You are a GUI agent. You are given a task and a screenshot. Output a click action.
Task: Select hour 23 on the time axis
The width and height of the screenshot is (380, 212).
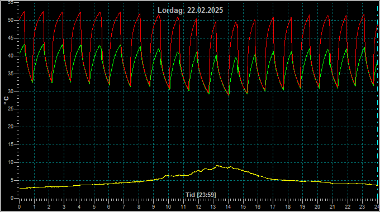click(x=362, y=207)
